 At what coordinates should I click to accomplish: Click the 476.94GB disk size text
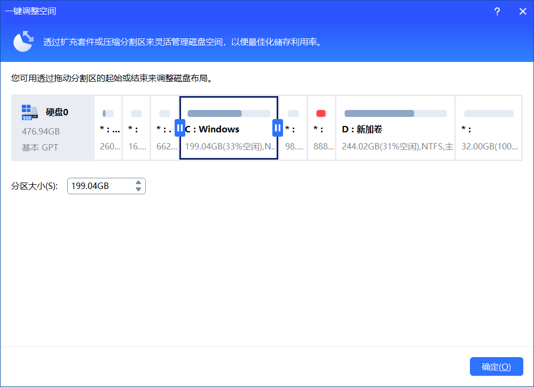(41, 131)
